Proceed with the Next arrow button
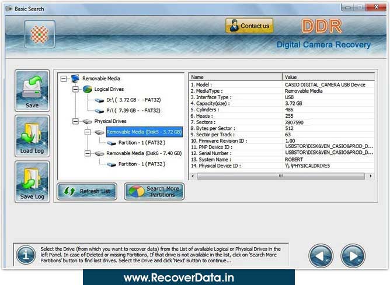Screen dimensions: 390x285 coord(353,255)
